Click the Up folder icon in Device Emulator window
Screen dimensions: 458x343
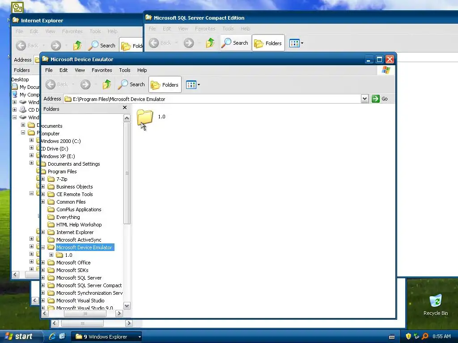click(106, 84)
